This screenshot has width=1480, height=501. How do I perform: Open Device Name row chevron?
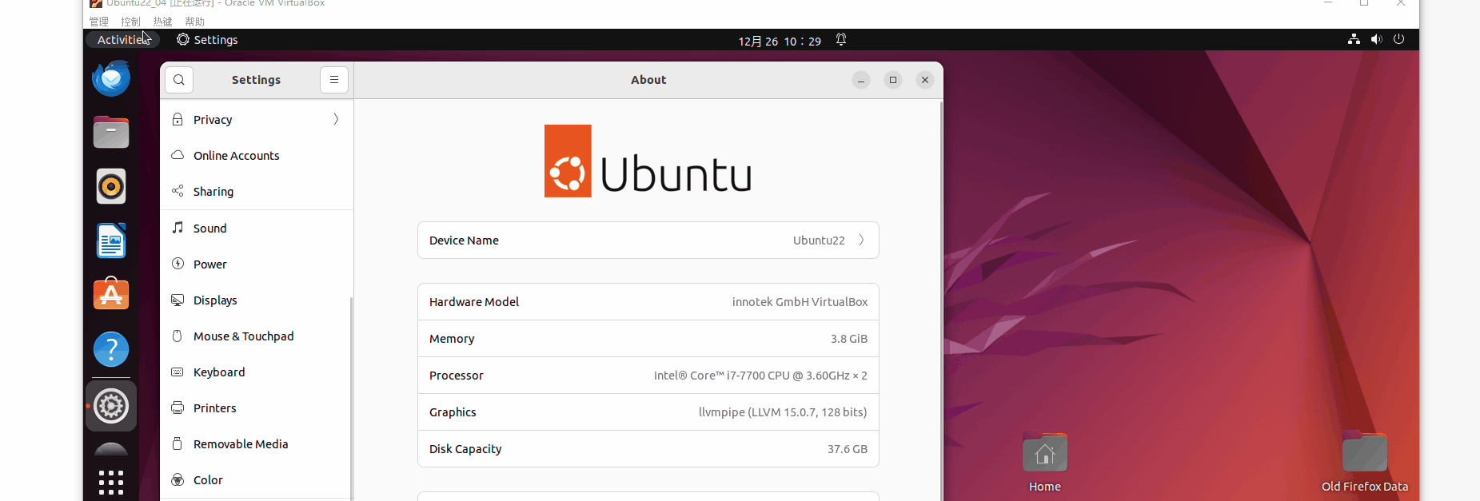862,240
